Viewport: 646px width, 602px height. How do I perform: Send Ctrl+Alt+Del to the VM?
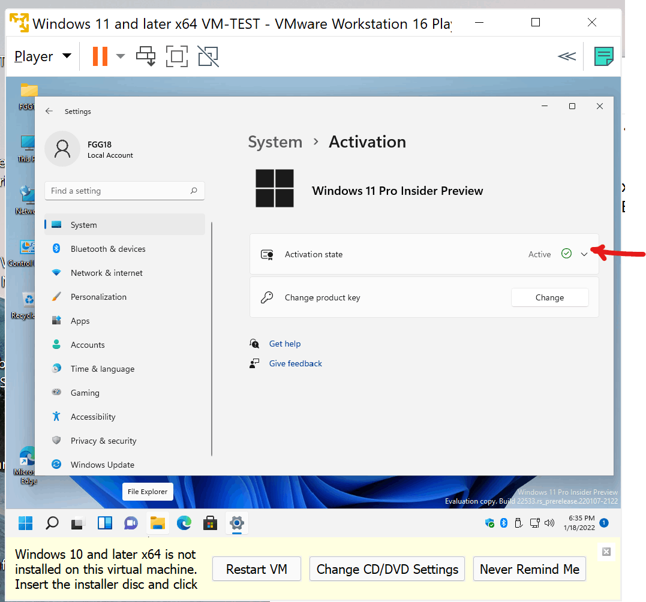[146, 56]
